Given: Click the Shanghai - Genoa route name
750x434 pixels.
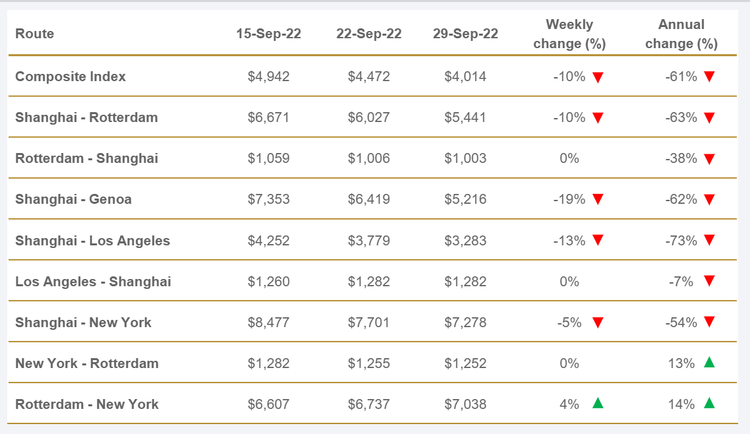Looking at the screenshot, I should (x=73, y=199).
